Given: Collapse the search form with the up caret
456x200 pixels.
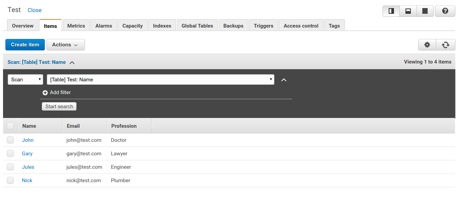Looking at the screenshot, I should tap(283, 80).
